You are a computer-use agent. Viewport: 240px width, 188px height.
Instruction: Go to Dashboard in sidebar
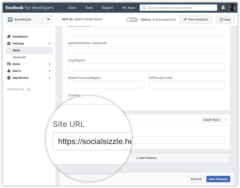click(x=20, y=37)
